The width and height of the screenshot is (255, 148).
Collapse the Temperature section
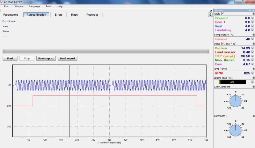[x=253, y=35]
